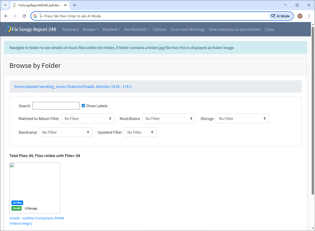Click the Fix Songs Report logo icon
This screenshot has height=231, width=315.
click(x=8, y=29)
